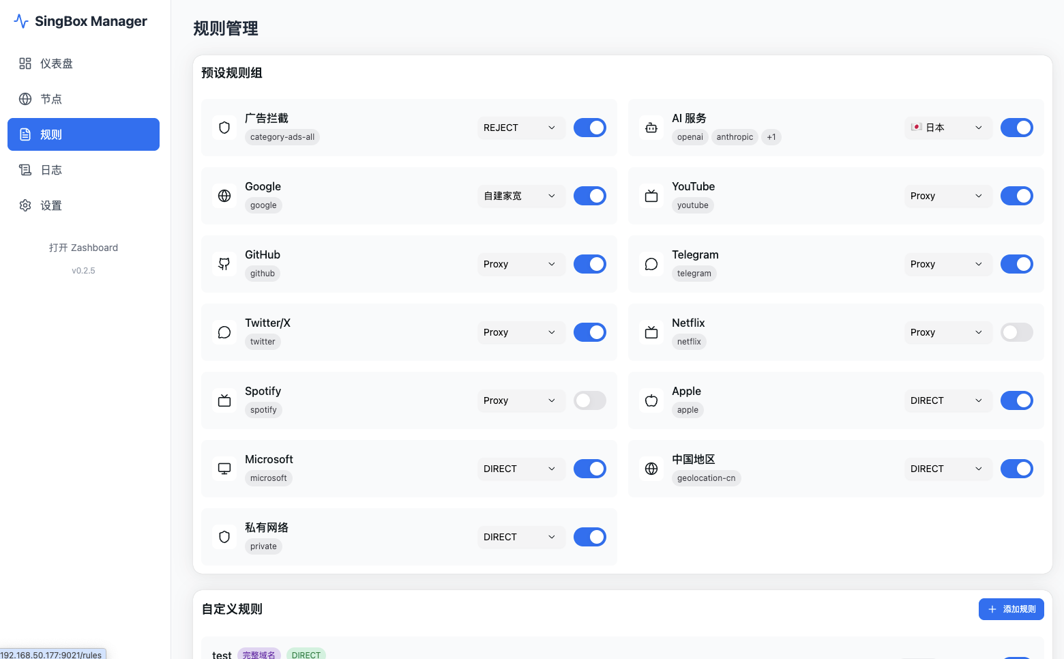Open the 设置 settings page
Screen dimensions: 1064x659
(83, 205)
